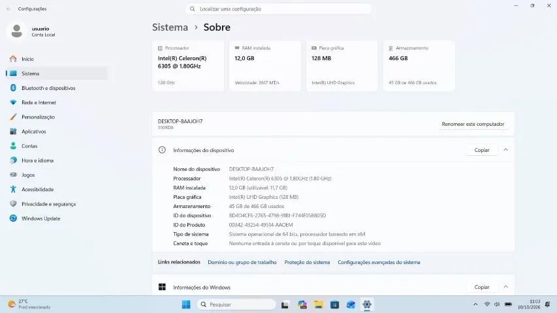Click the Localizar uma configuração search field
Viewport: 557px width, 313px height.
point(278,9)
